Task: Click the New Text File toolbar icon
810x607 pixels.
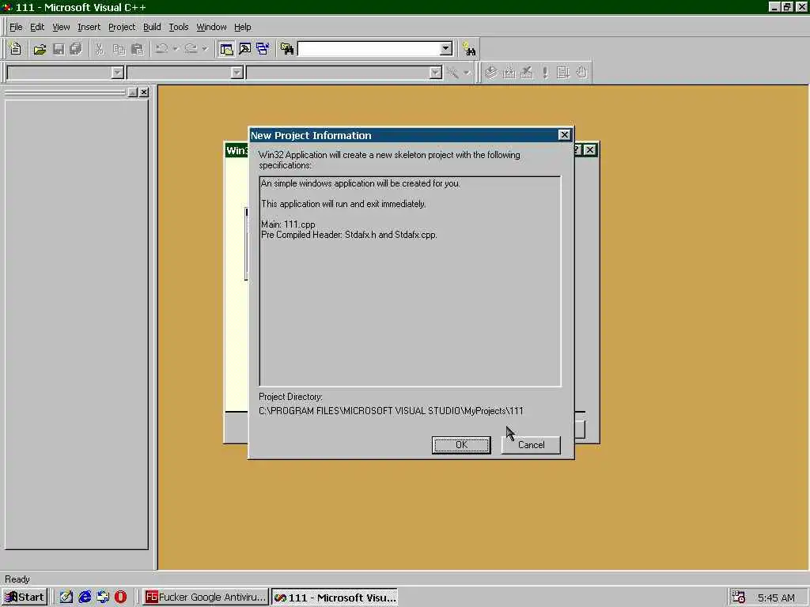Action: click(16, 49)
